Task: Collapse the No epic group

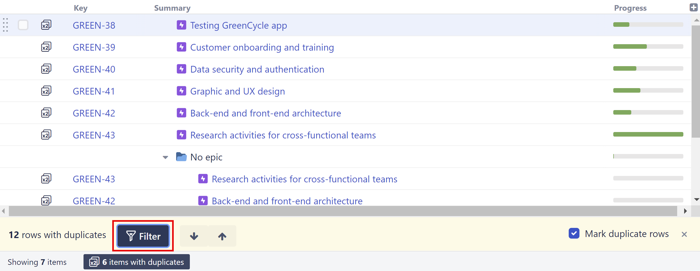Action: pyautogui.click(x=165, y=157)
